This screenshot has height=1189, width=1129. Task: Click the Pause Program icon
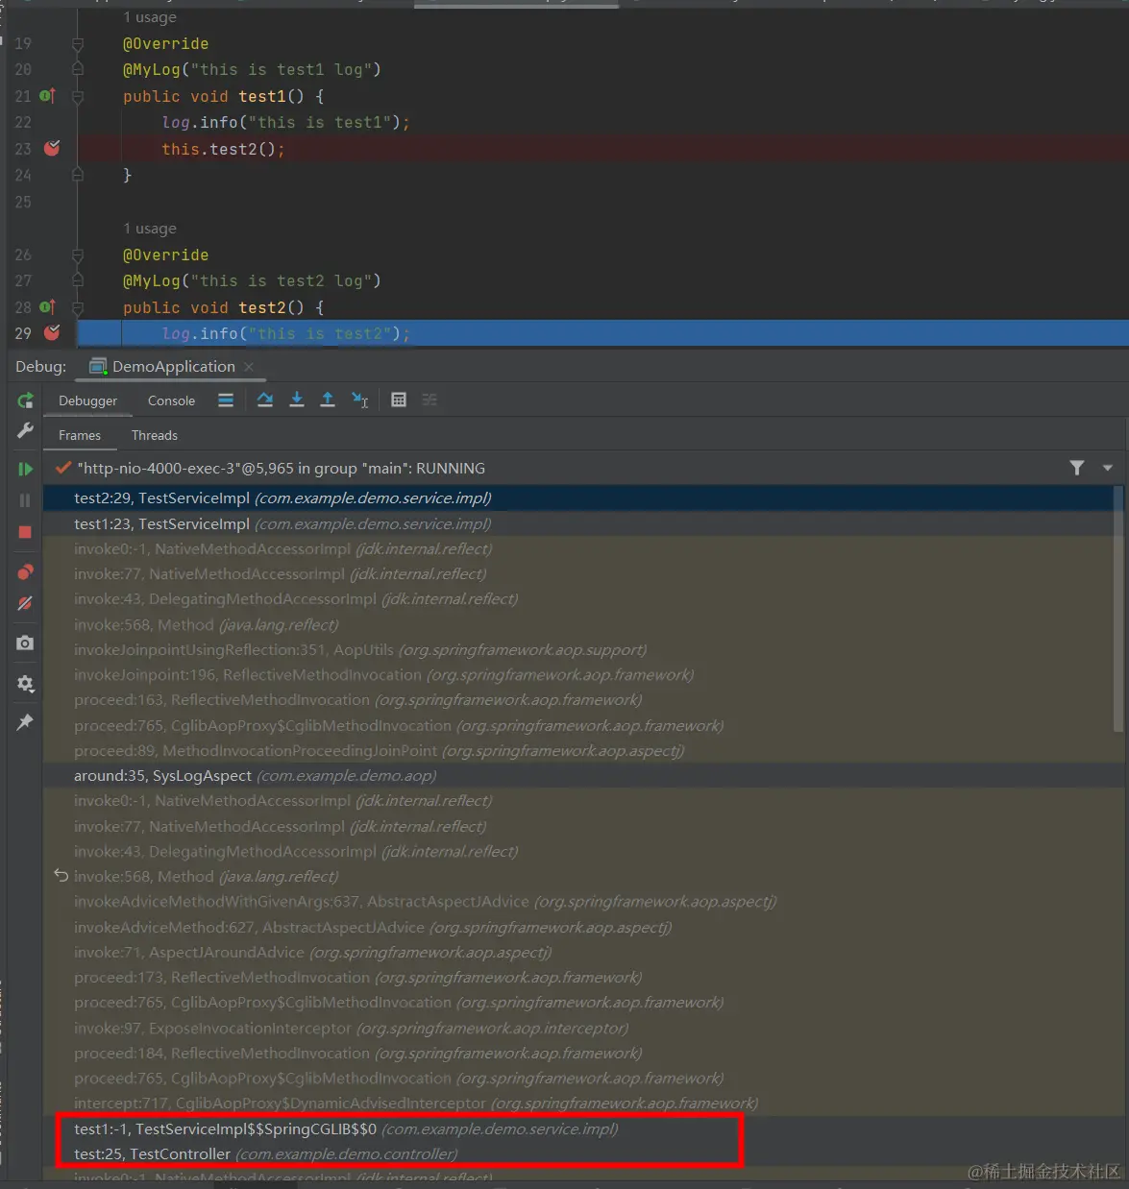[25, 500]
